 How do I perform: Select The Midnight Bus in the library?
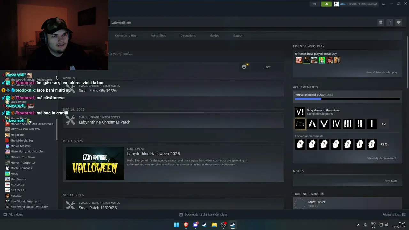[22, 141]
